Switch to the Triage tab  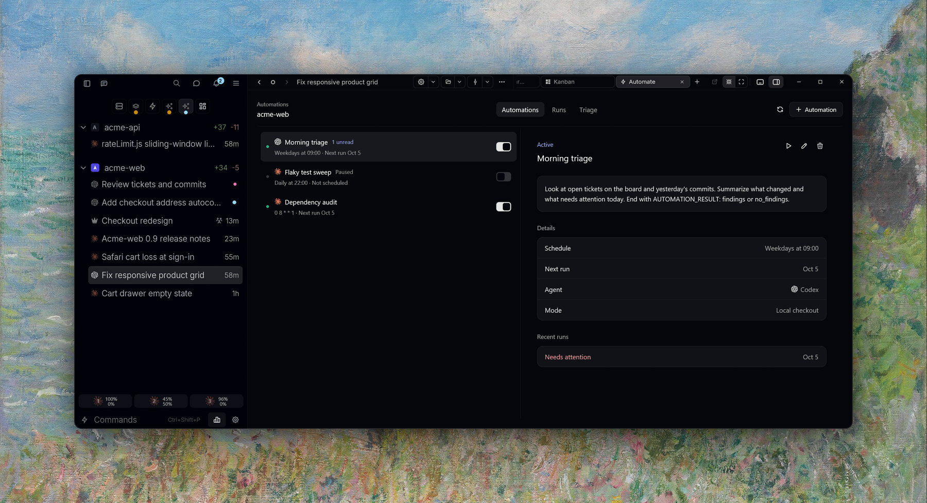pos(588,110)
